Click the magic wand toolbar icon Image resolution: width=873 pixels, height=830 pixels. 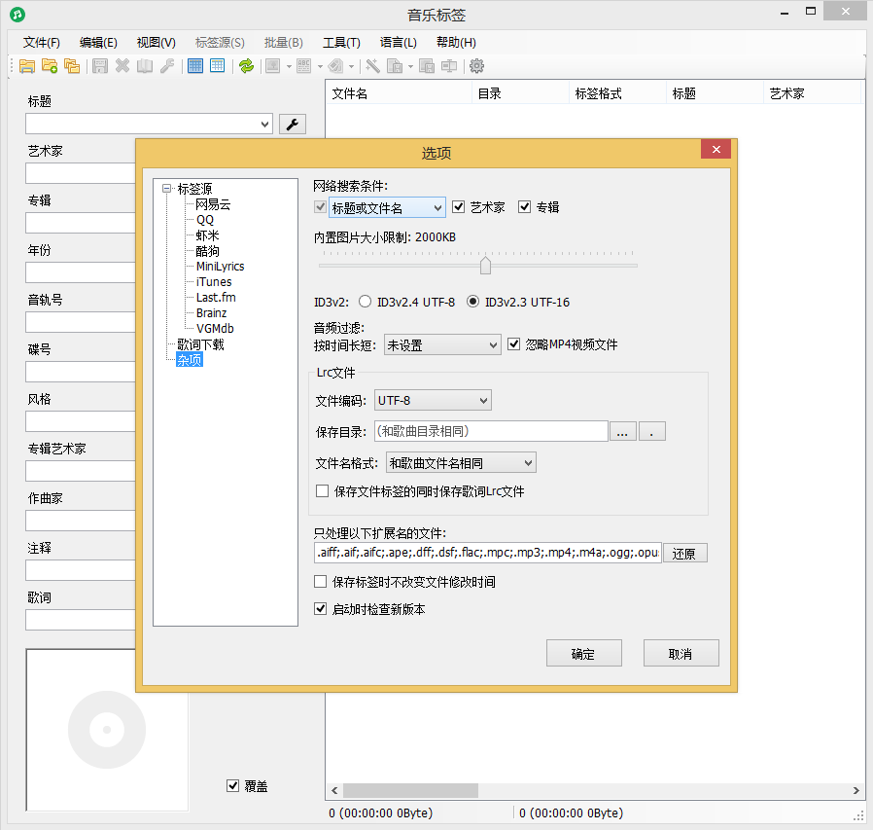(x=371, y=65)
